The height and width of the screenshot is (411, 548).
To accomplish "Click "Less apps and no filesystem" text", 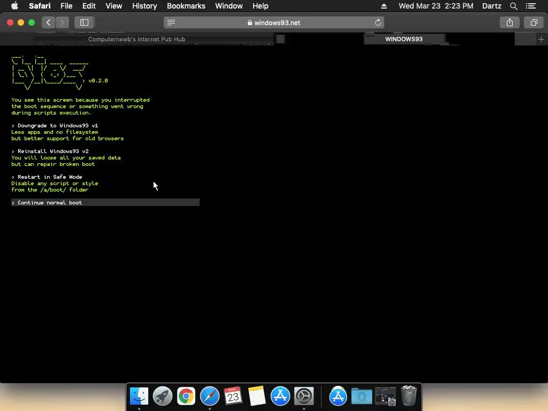I will click(55, 132).
